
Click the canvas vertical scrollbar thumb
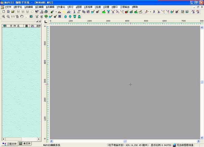(202, 82)
